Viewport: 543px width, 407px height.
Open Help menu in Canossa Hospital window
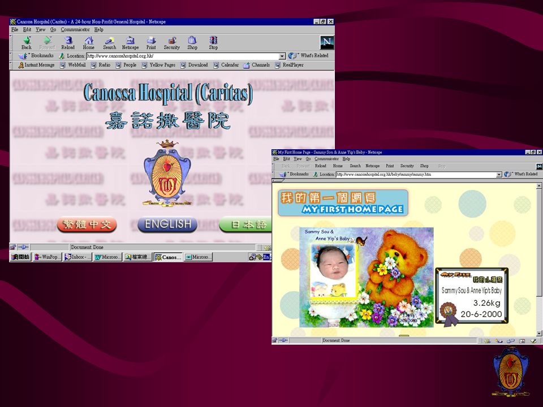(x=98, y=29)
